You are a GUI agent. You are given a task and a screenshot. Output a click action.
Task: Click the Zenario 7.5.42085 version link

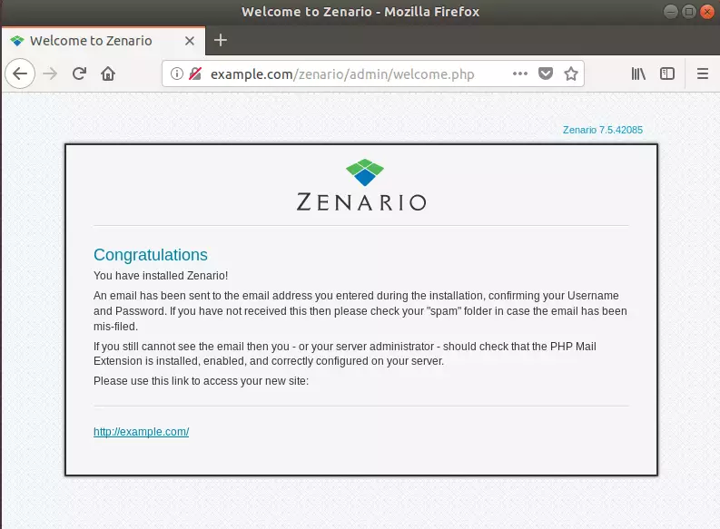[603, 130]
